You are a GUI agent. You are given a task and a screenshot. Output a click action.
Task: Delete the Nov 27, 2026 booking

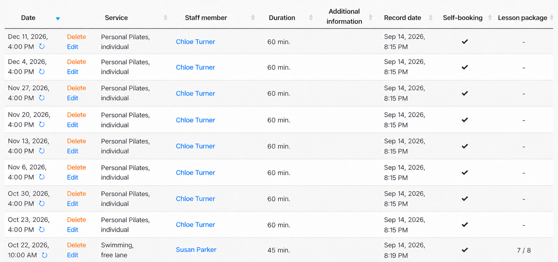[77, 88]
